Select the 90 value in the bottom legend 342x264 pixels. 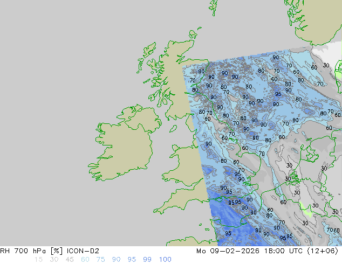click(x=116, y=260)
